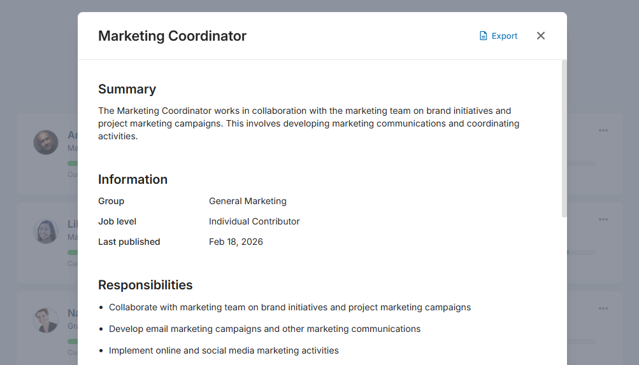This screenshot has width=639, height=365.
Task: Select the dark-haired woman's avatar photo
Action: point(46,231)
